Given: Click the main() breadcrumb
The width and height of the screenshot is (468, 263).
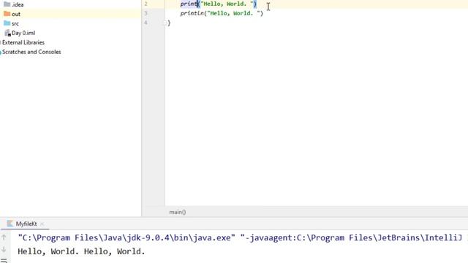Looking at the screenshot, I should point(177,212).
